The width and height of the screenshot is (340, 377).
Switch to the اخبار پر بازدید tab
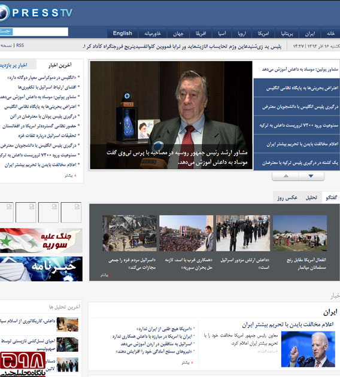tap(14, 65)
